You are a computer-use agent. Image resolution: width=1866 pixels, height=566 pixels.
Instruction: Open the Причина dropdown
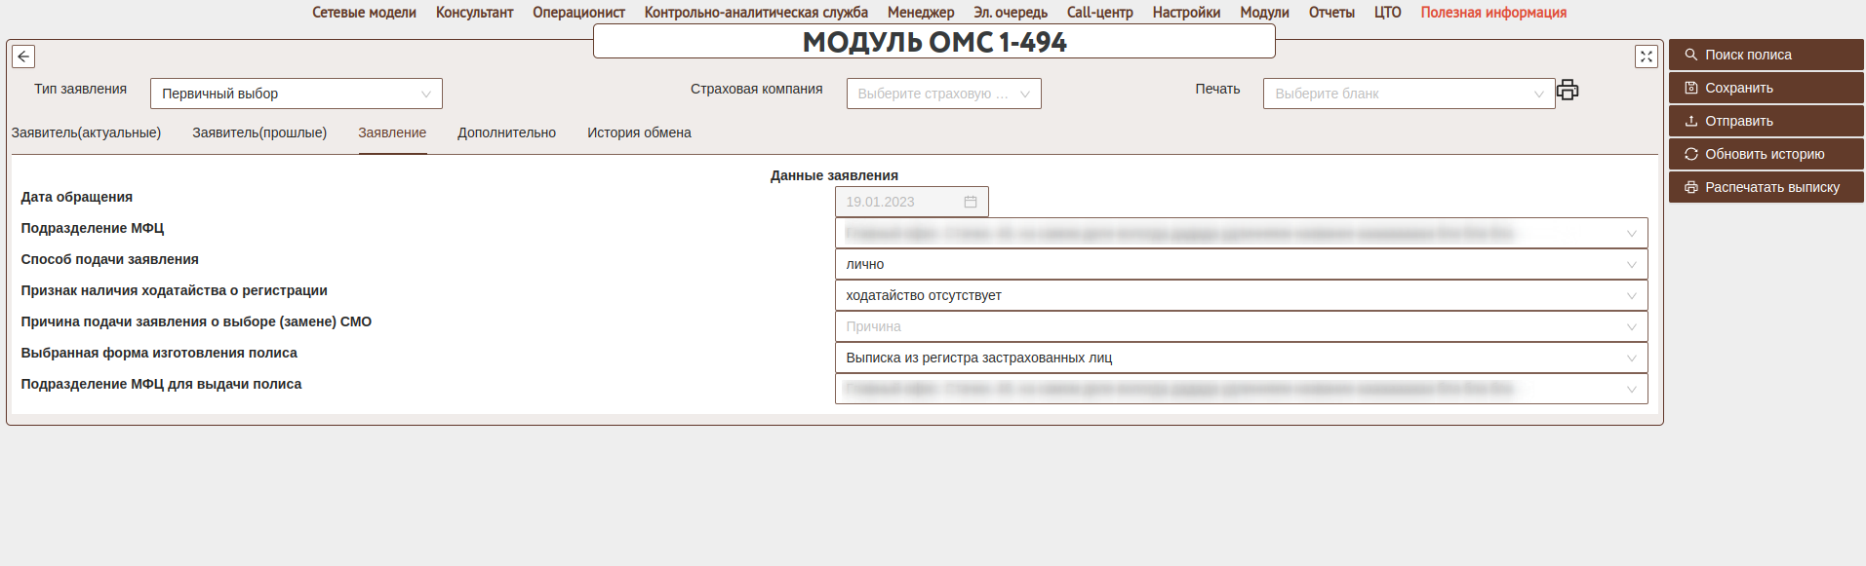1241,326
